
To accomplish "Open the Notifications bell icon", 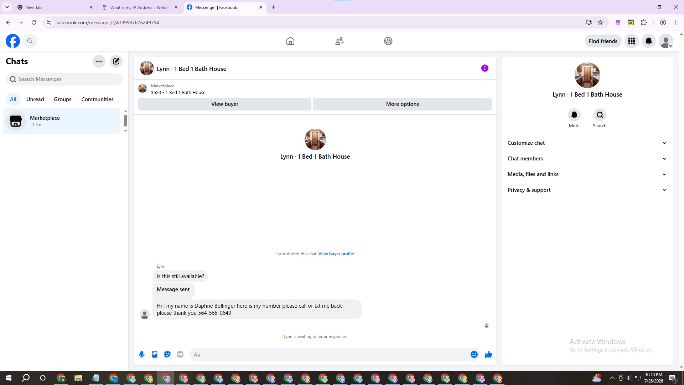I will [649, 41].
